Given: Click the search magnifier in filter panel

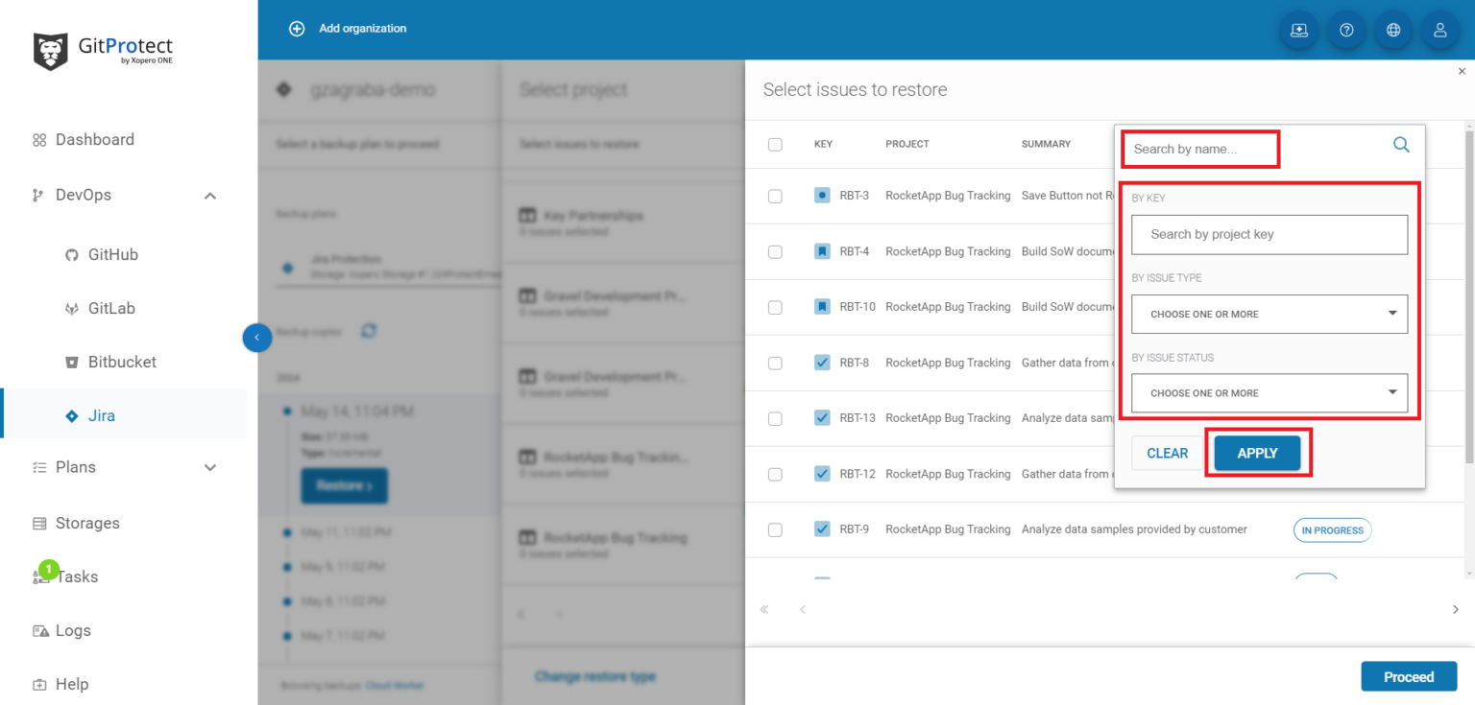Looking at the screenshot, I should pos(1401,145).
